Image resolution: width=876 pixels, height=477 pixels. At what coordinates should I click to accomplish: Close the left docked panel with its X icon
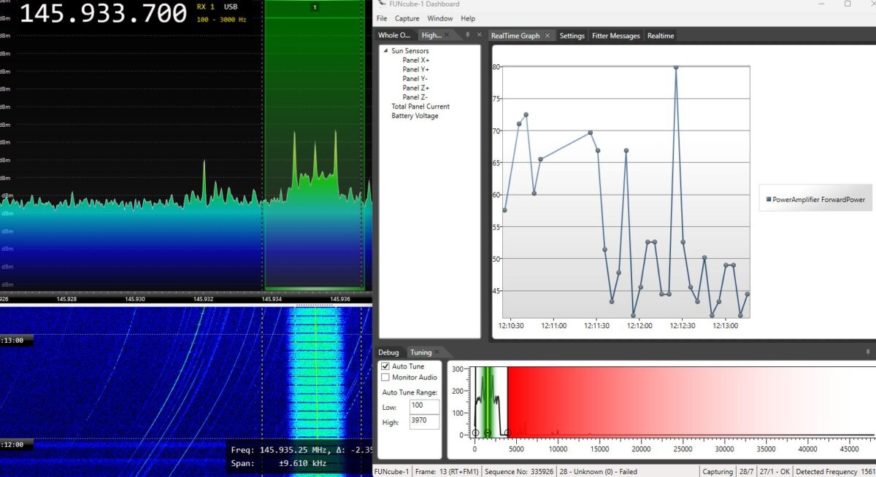tap(479, 34)
